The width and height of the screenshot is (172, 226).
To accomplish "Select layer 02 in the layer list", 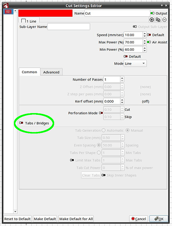I will (8, 12).
